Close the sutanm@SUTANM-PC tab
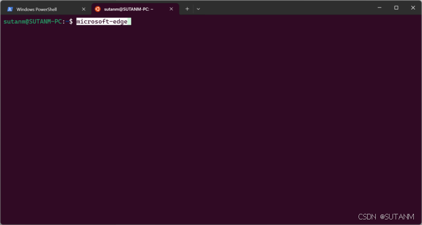 click(171, 9)
